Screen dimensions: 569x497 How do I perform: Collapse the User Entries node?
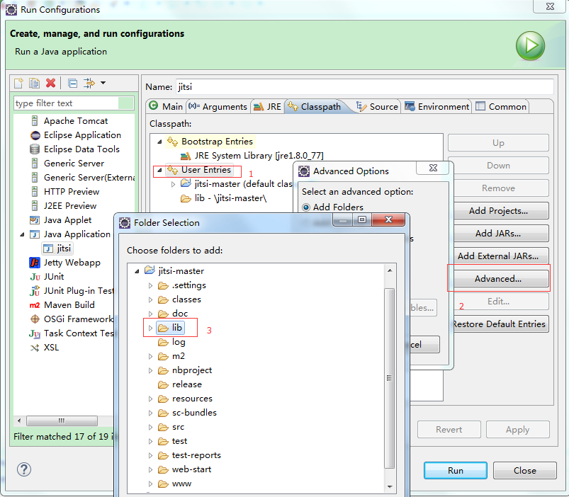point(159,170)
